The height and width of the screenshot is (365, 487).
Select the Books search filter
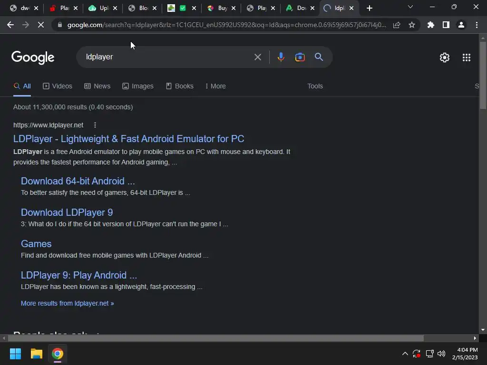coord(179,86)
